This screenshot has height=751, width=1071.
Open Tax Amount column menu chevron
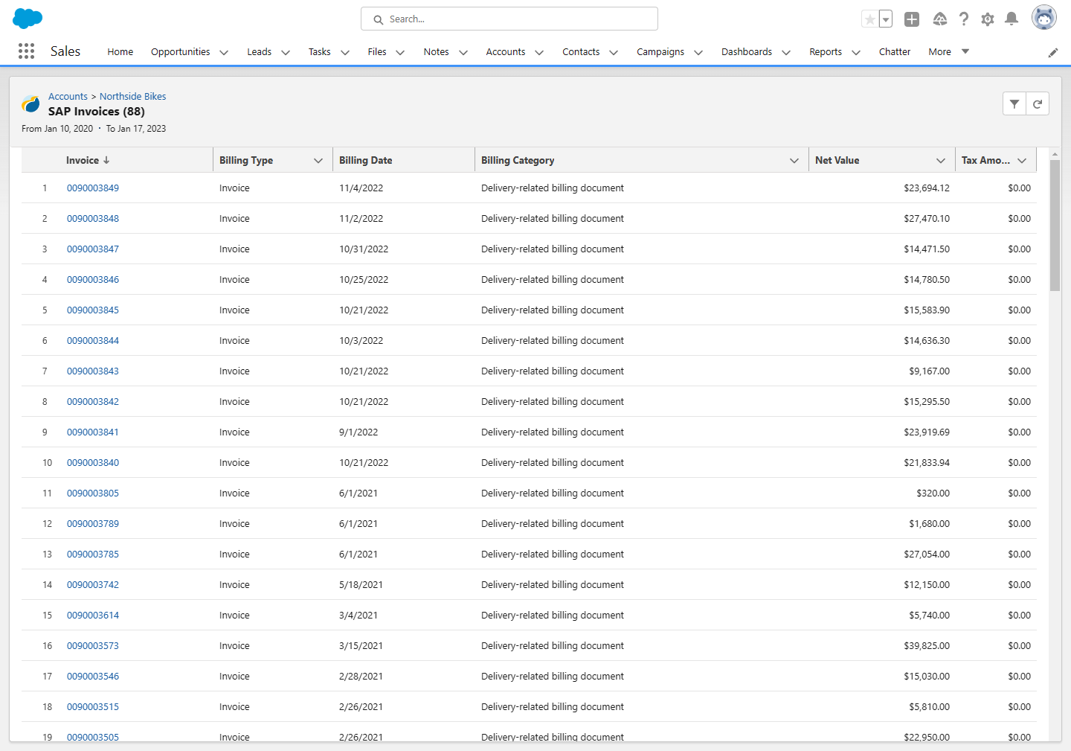(x=1022, y=161)
